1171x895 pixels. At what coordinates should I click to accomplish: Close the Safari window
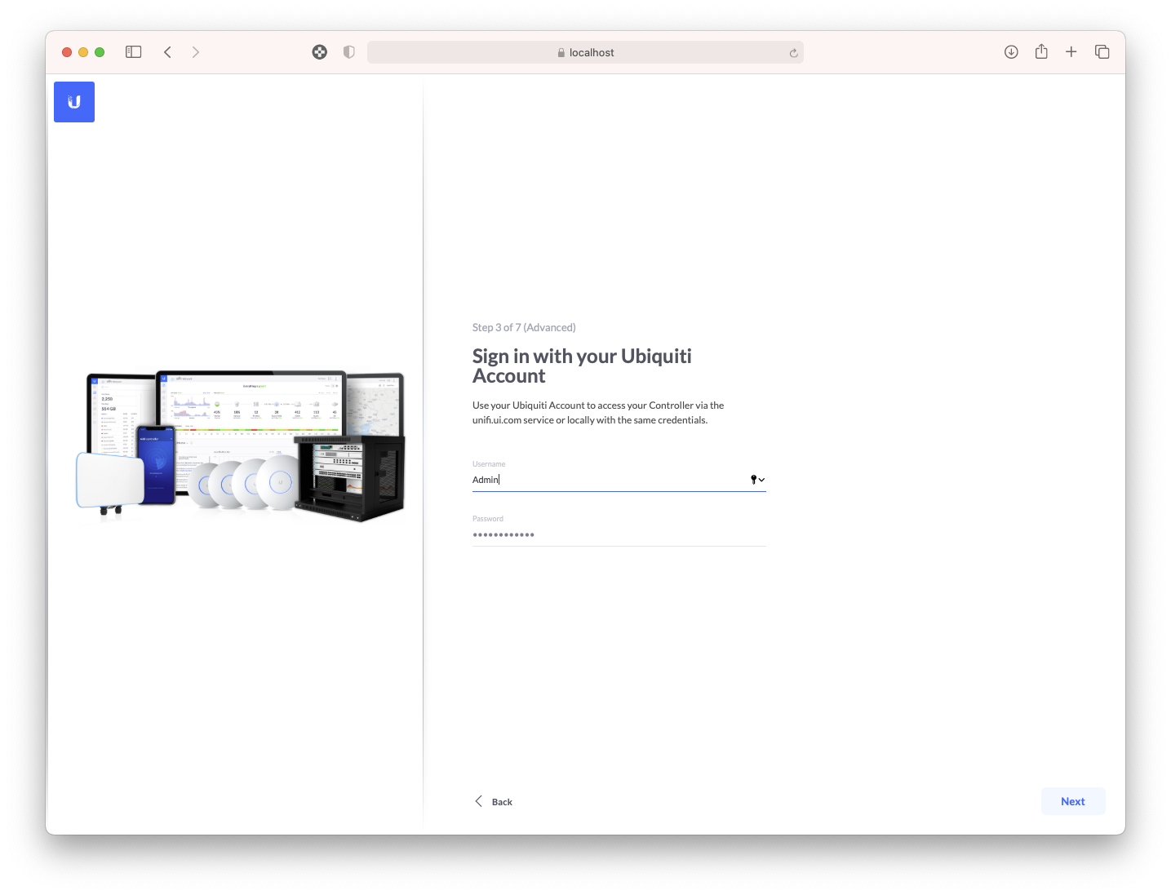(67, 52)
